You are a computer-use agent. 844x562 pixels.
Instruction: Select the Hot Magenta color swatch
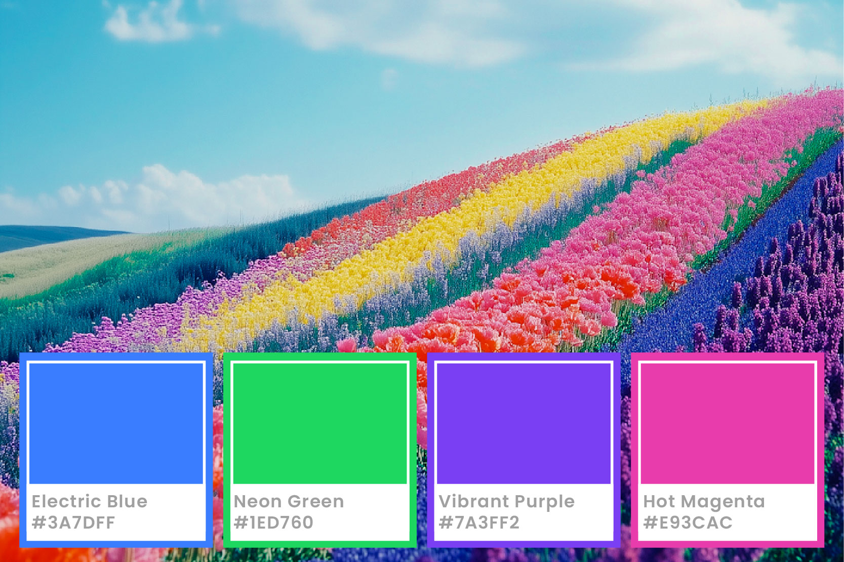tap(728, 423)
